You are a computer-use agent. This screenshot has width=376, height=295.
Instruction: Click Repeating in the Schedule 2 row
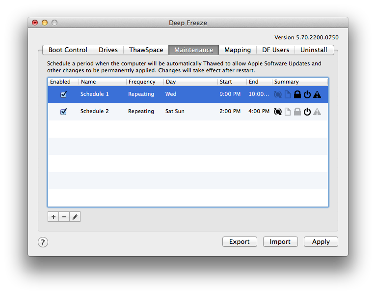coord(141,112)
